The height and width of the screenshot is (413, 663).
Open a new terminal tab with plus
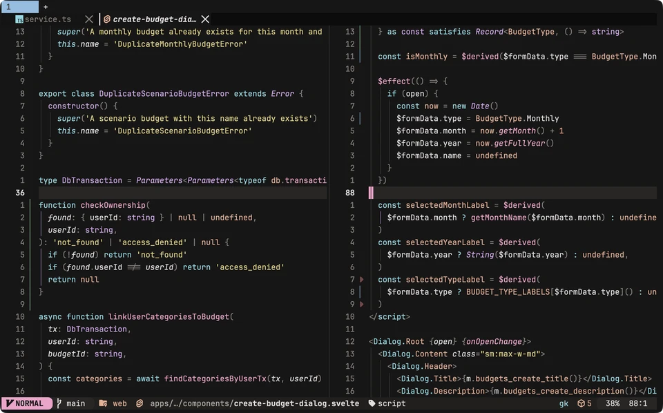pos(46,7)
